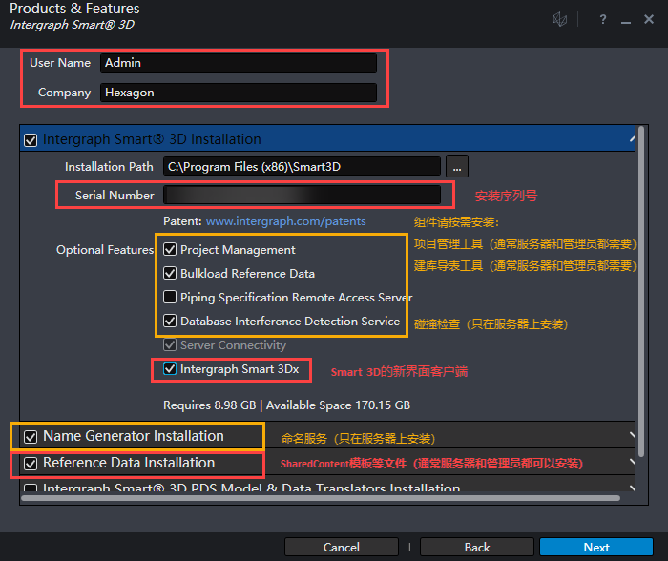Collapse the Intergraph Smart 3D Installation section
The height and width of the screenshot is (561, 668).
pyautogui.click(x=631, y=139)
